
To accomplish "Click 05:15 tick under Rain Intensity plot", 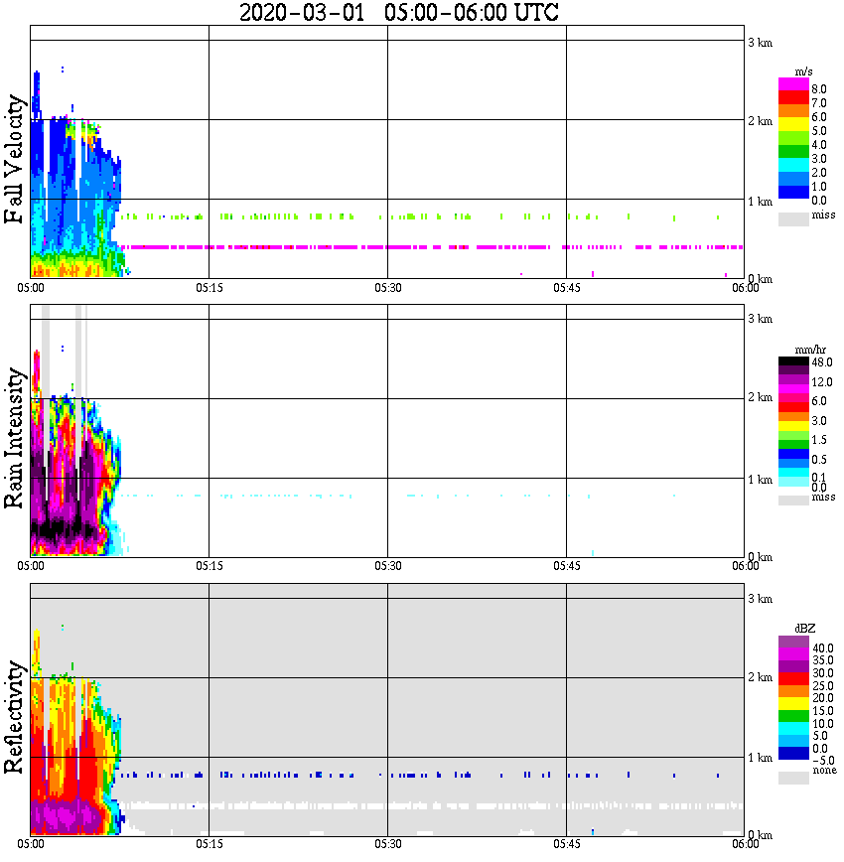I will tap(210, 566).
